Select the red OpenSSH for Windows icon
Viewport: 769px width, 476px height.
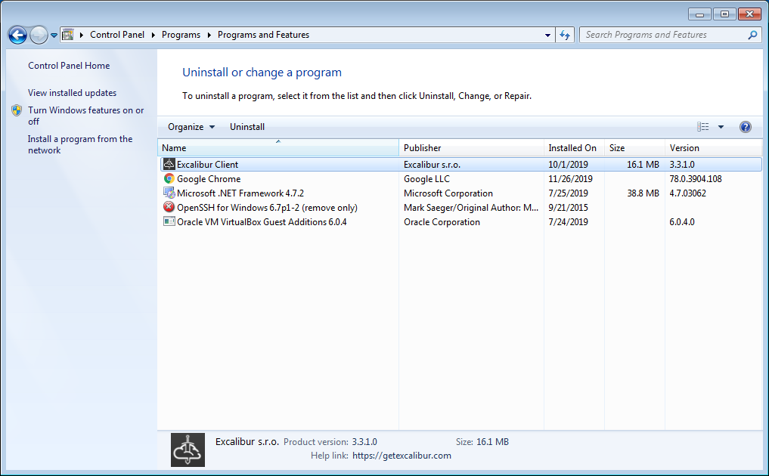tap(169, 208)
